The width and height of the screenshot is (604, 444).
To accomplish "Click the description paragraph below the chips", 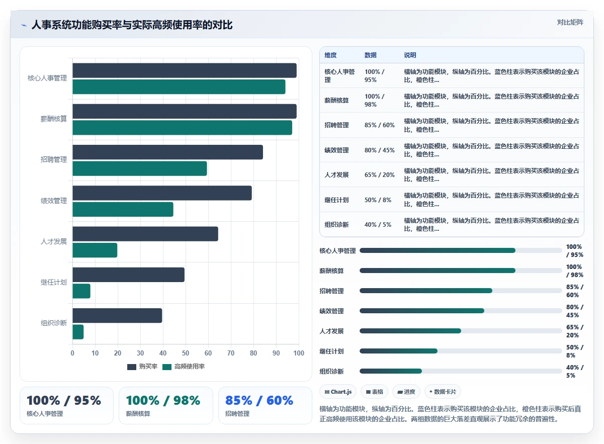I will 451,414.
